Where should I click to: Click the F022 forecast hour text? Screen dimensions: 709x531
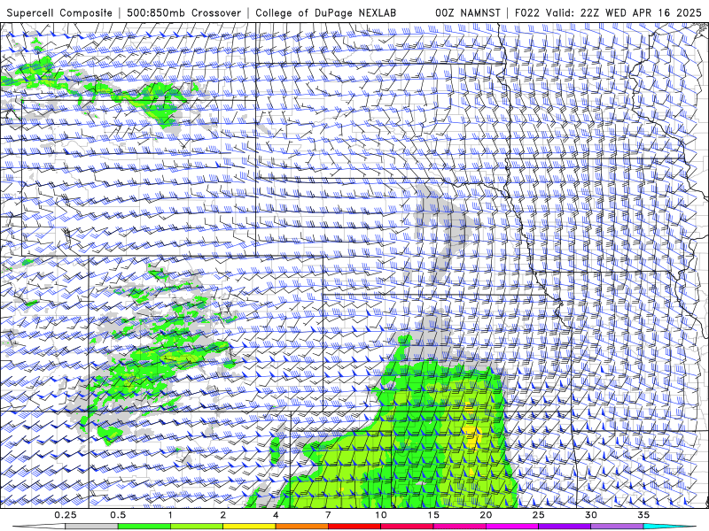pyautogui.click(x=527, y=13)
